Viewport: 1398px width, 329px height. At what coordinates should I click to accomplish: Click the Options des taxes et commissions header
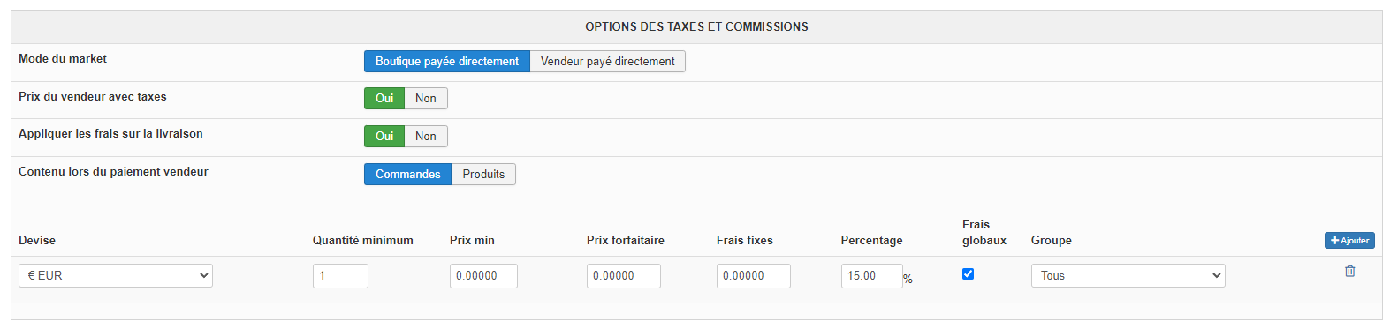pyautogui.click(x=696, y=26)
